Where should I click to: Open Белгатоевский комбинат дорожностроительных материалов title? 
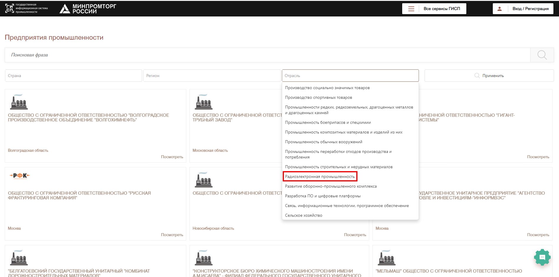click(79, 273)
